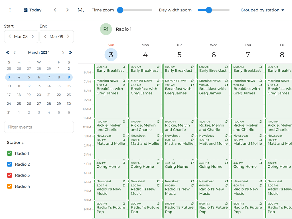Screen dimensions: 292x219
Task: Open the March 2024 month picker
Action: [x=39, y=52]
